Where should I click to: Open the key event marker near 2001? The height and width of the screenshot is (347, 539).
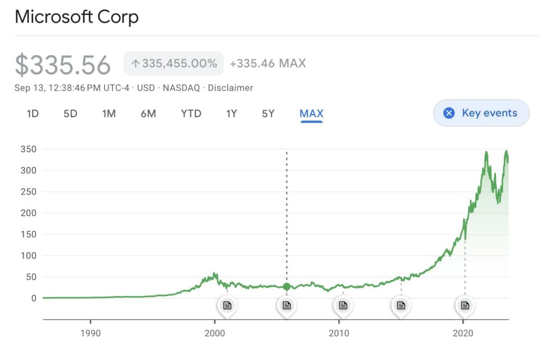pos(227,305)
